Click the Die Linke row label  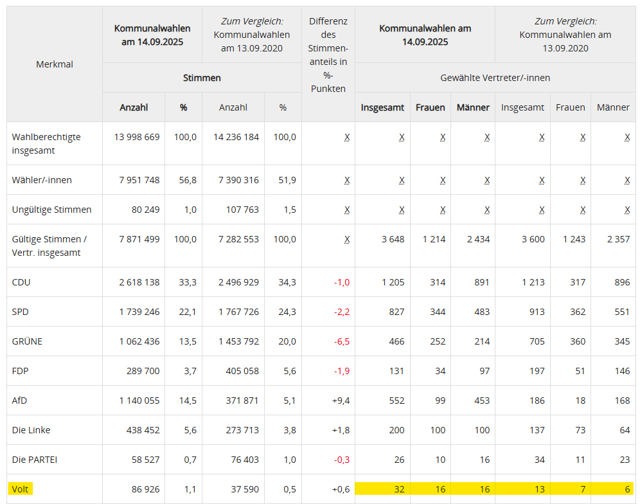31,430
